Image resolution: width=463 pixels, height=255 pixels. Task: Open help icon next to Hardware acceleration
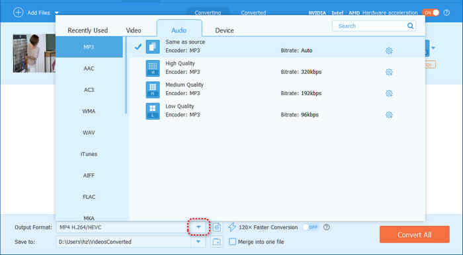coord(446,13)
